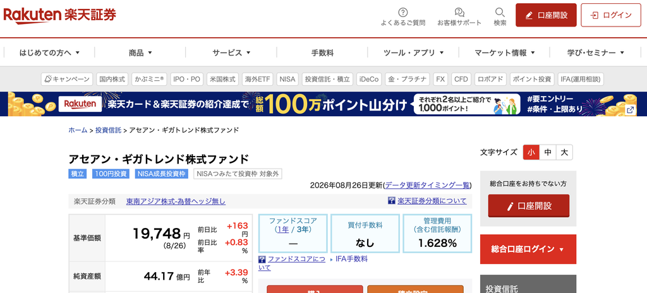Click the ログイン button in header
The height and width of the screenshot is (293, 647).
(611, 15)
